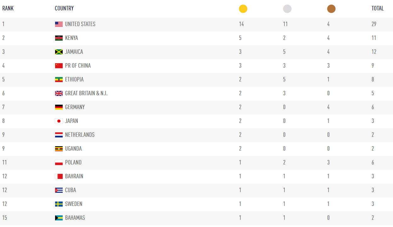Click the COUNTRY column header

[64, 8]
